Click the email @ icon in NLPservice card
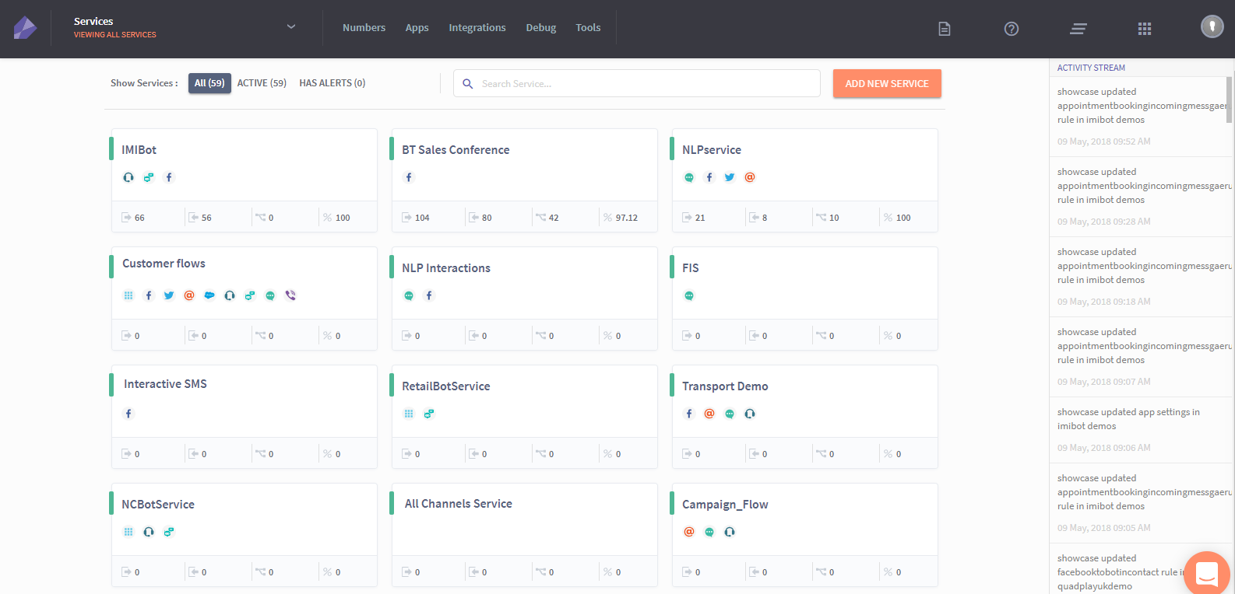 [x=750, y=177]
